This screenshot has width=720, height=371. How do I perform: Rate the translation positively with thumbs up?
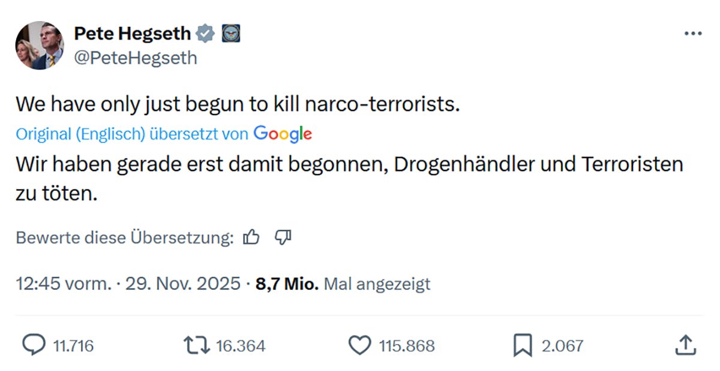[251, 237]
